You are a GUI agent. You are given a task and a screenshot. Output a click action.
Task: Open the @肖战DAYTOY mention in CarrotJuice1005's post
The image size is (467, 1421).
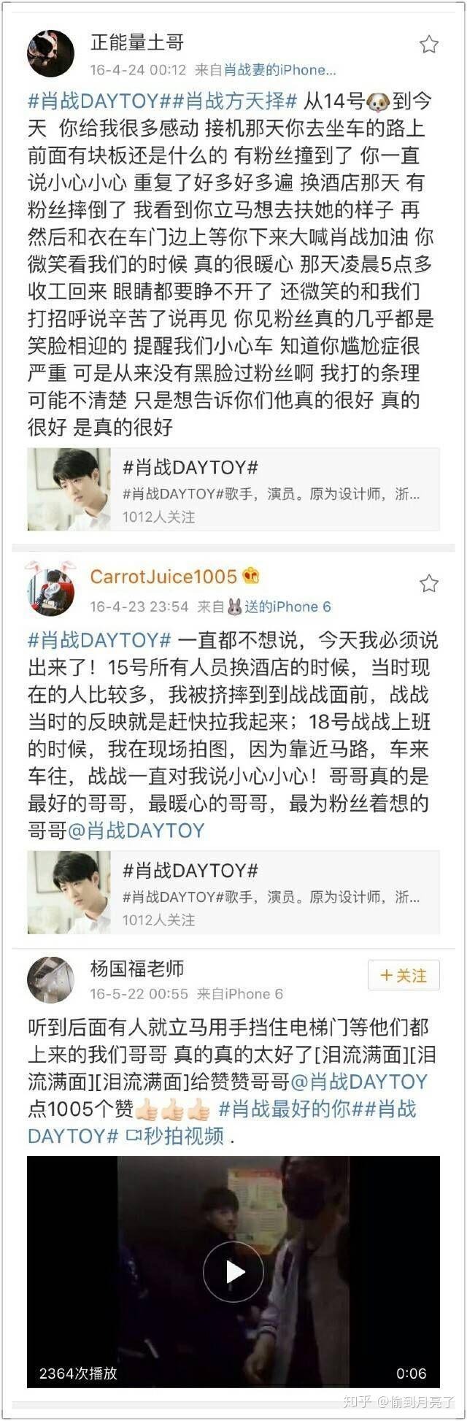[x=136, y=831]
